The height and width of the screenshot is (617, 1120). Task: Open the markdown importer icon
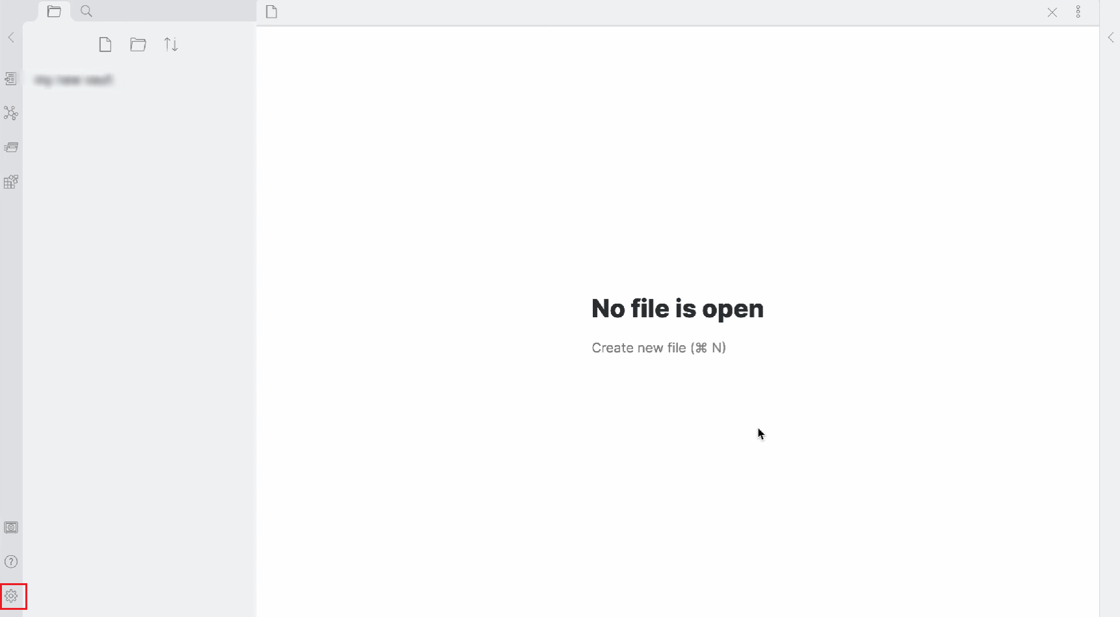click(x=11, y=181)
